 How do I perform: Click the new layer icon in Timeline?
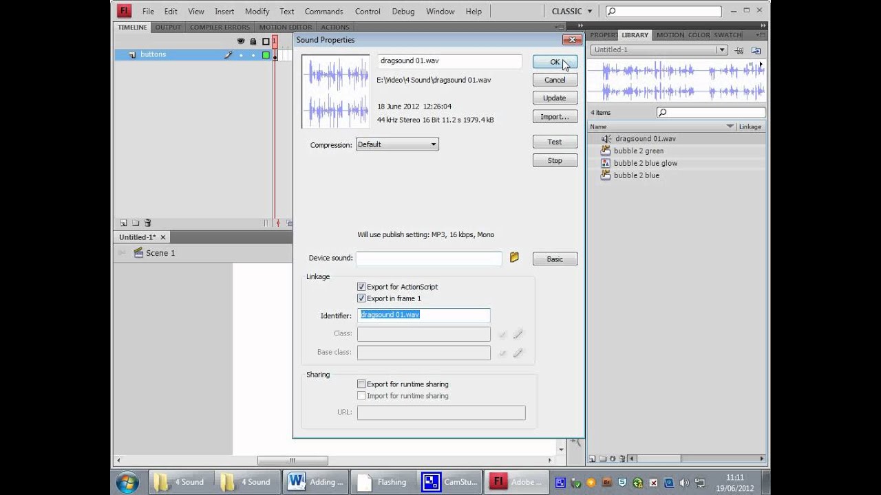[124, 223]
